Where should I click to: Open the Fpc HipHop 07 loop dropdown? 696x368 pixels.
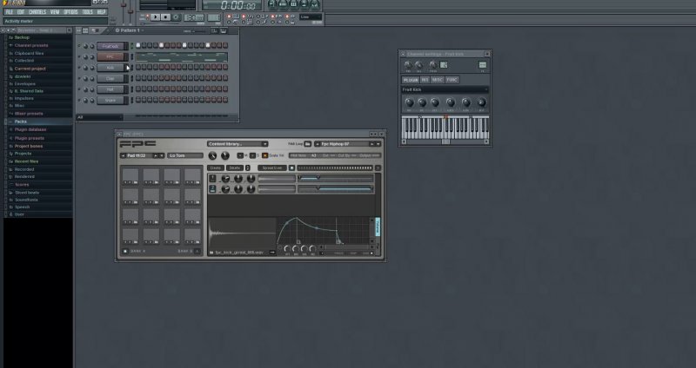coord(346,143)
